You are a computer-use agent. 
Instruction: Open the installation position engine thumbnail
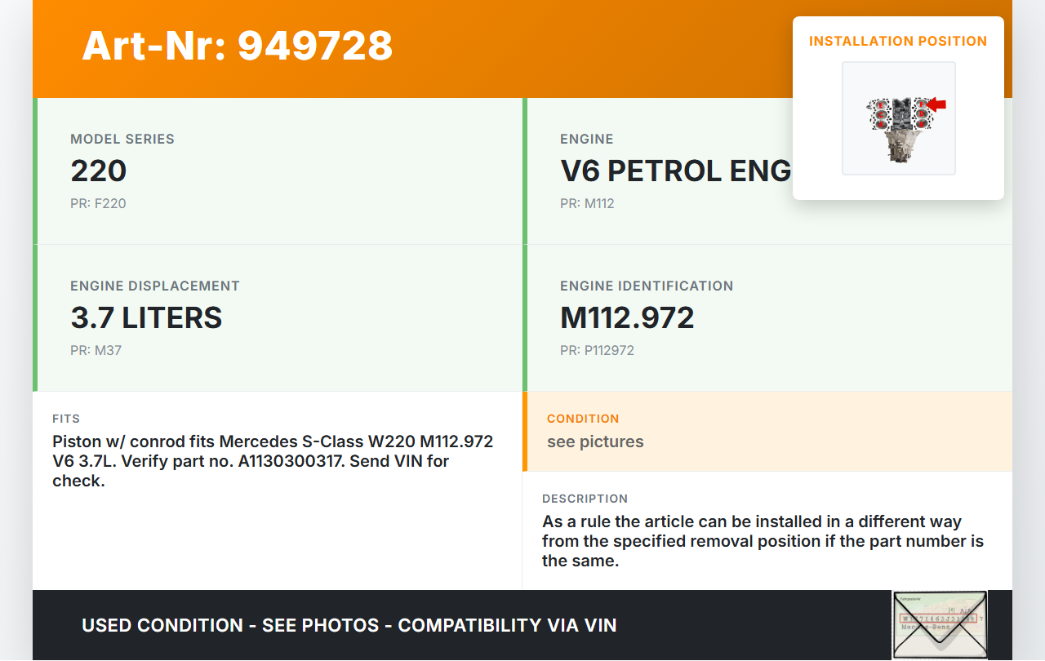899,118
